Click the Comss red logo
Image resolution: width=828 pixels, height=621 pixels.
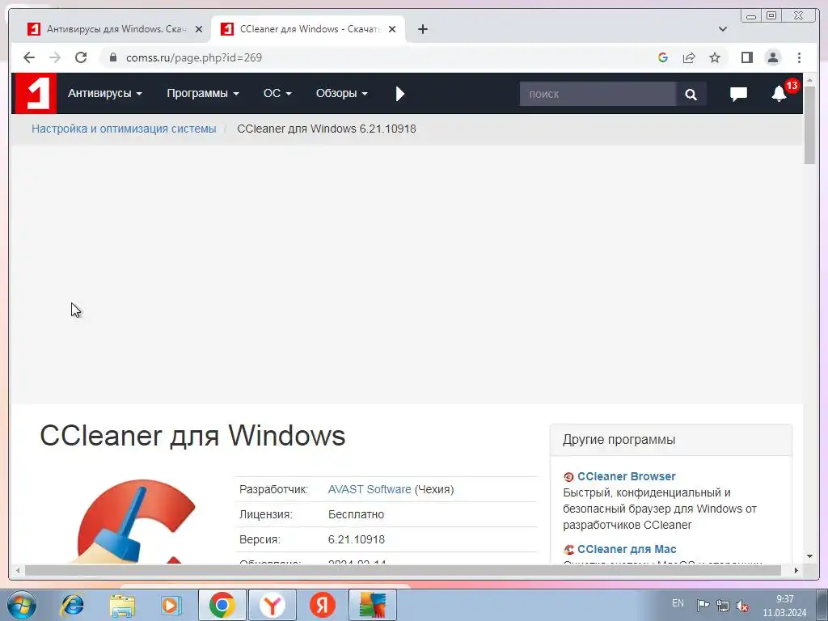(36, 94)
